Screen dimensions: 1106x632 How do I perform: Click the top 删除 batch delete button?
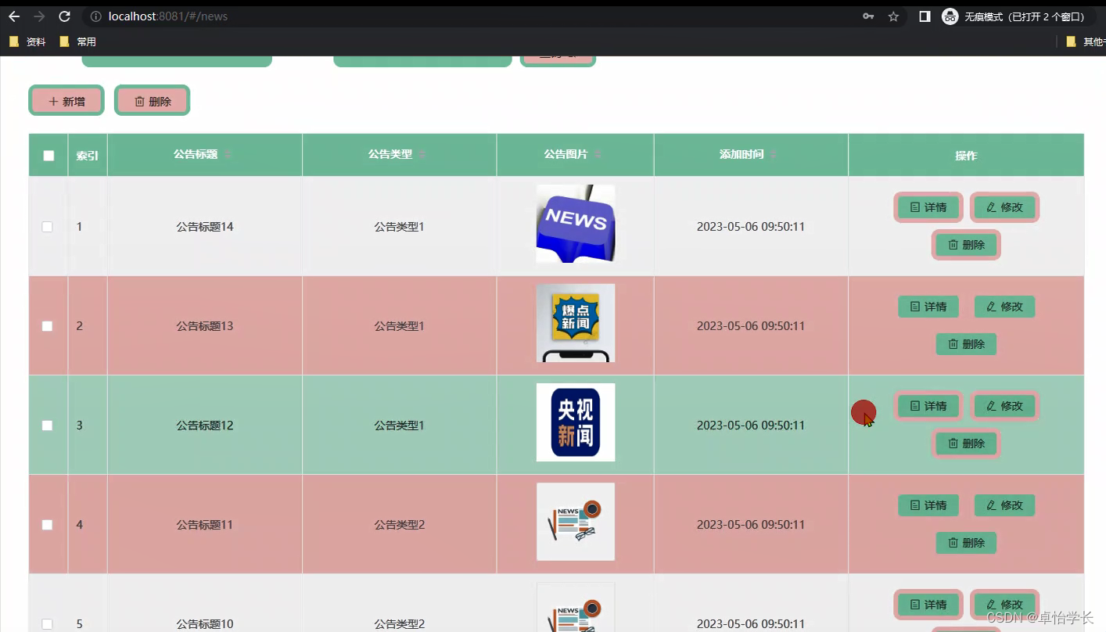[x=153, y=101]
